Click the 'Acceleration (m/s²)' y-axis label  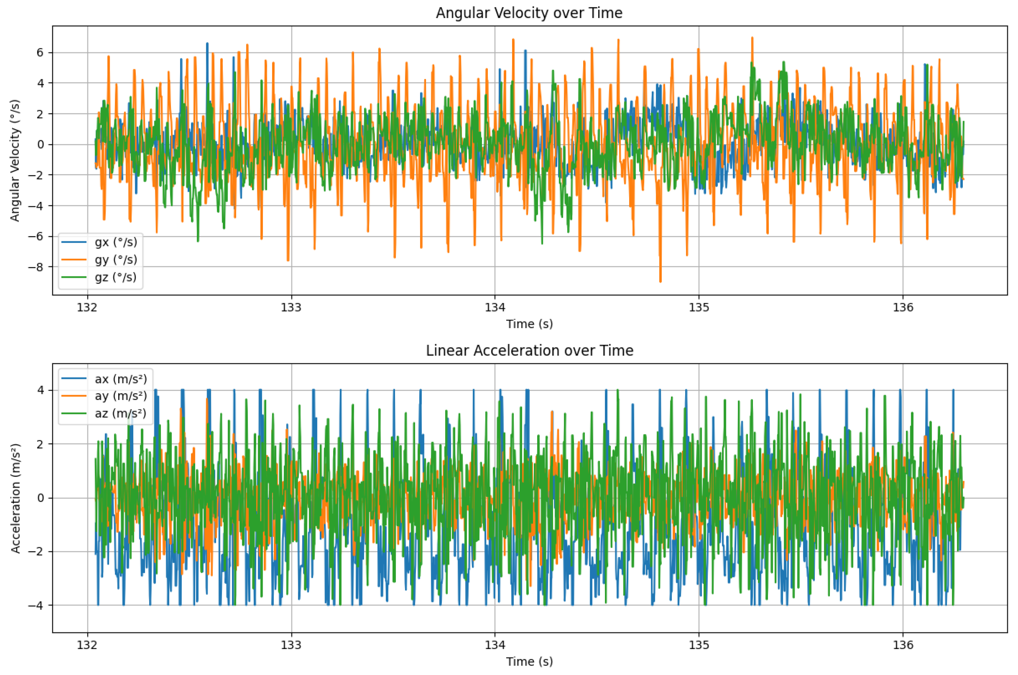pyautogui.click(x=16, y=498)
